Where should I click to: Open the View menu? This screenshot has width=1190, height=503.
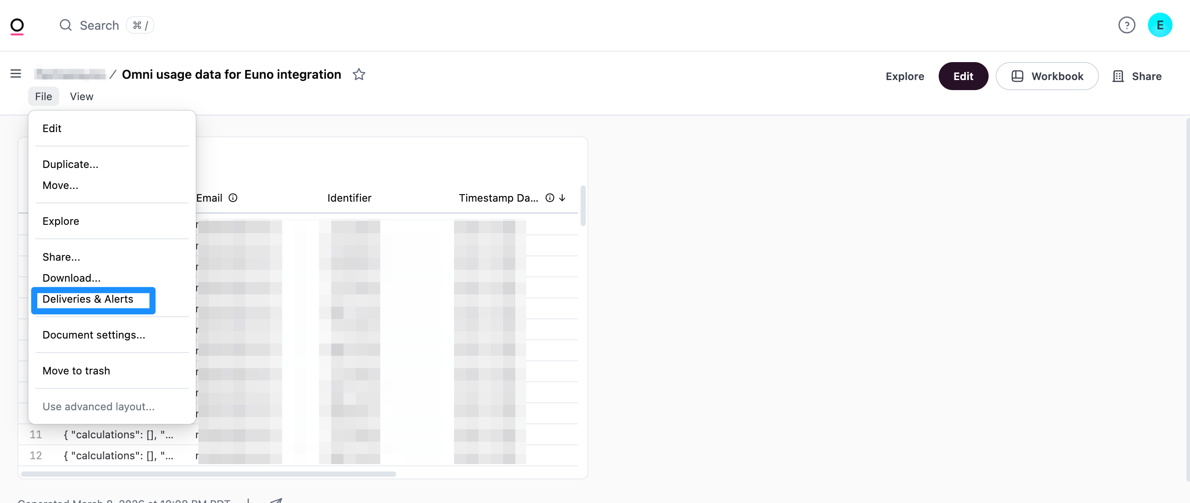[81, 97]
